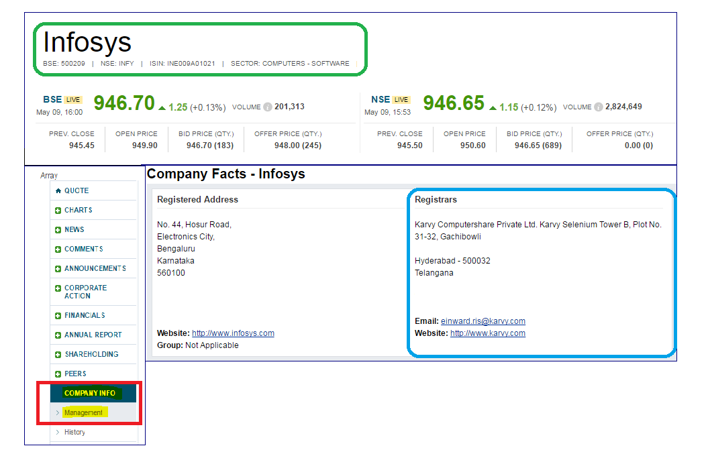This screenshot has height=452, width=708.
Task: Click the NSE timestamp May 09, 15:53
Action: pos(388,112)
